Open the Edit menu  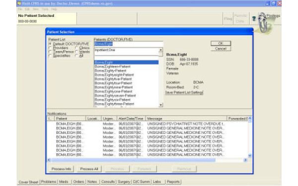point(27,9)
